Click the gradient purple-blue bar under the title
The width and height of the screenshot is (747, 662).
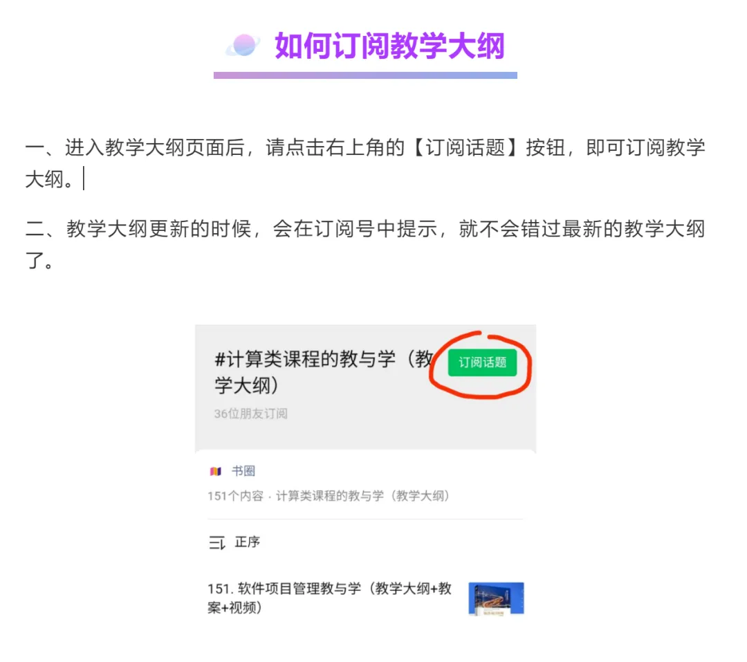pyautogui.click(x=365, y=75)
